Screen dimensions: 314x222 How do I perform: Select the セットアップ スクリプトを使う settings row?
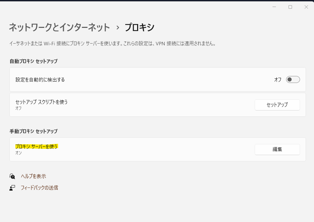[140, 105]
